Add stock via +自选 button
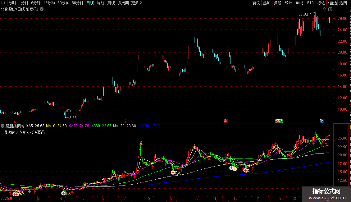This screenshot has height=202, width=351. 332,3
